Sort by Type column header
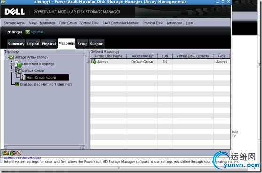The image size is (262, 173). coord(222,56)
